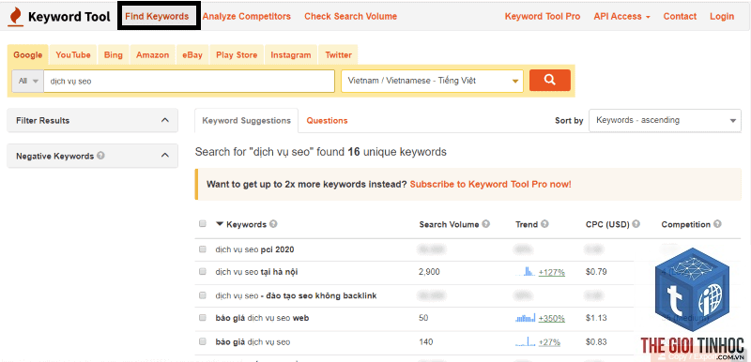Click the +127% trend link
Screen dimensions: 751x362
point(552,272)
